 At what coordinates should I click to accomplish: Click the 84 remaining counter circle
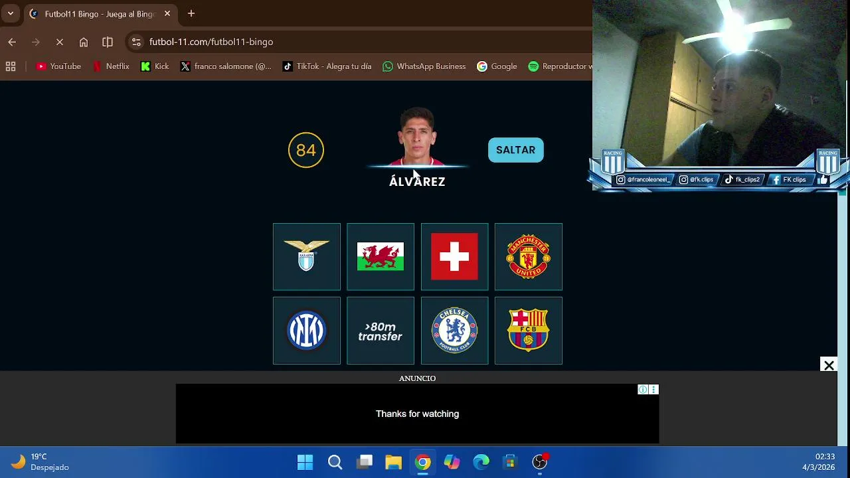tap(306, 150)
